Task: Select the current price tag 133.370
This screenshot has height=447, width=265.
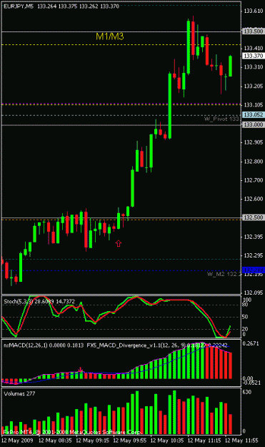Action: [253, 56]
